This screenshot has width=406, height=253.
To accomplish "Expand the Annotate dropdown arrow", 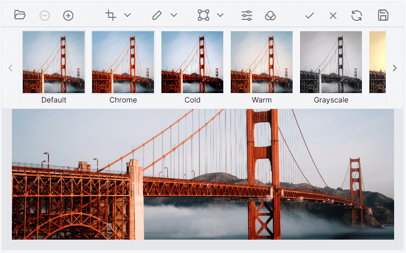I will point(174,15).
